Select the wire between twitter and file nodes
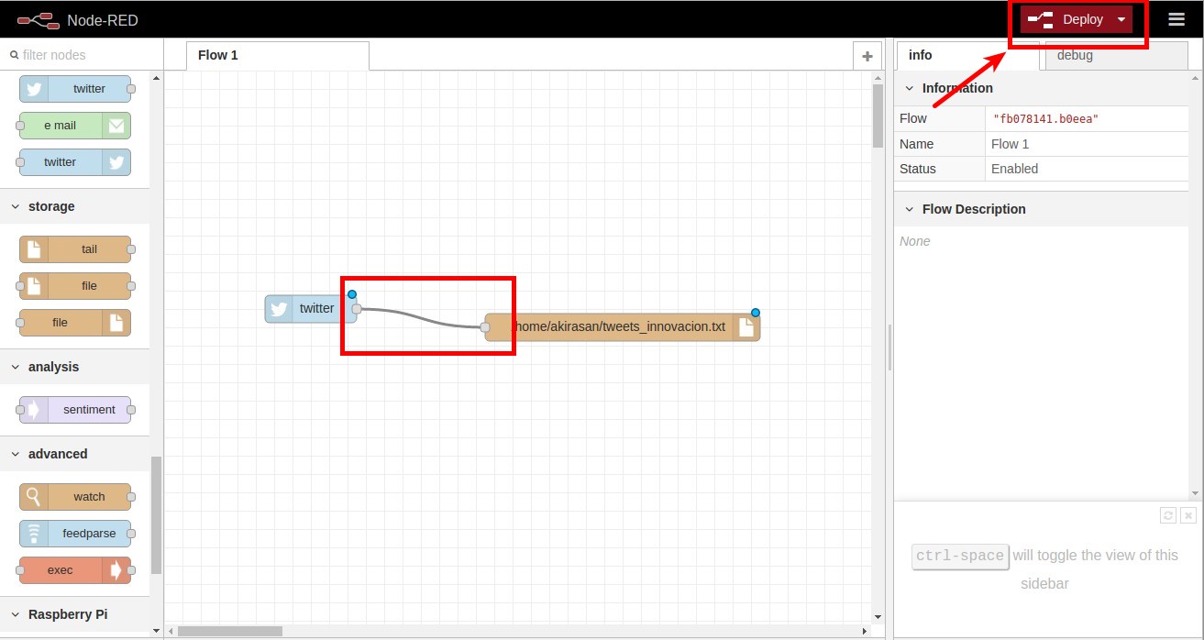This screenshot has width=1204, height=640. (421, 317)
